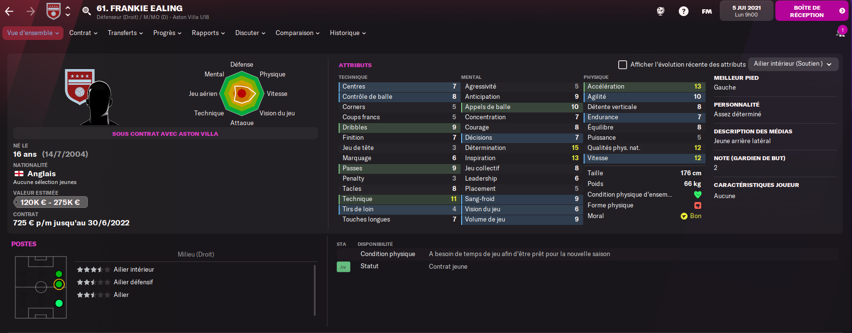The image size is (852, 333).
Task: Select the 'Ailier défensif' role row
Action: coord(133,282)
